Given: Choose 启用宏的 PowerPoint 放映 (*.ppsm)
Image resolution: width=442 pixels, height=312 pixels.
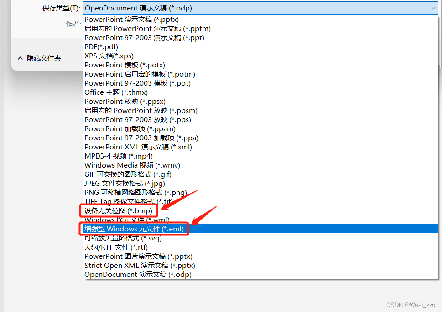Looking at the screenshot, I should (260, 110).
